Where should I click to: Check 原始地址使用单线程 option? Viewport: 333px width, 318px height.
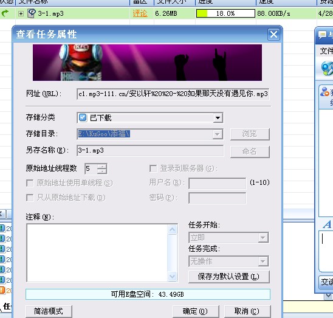tap(30, 183)
